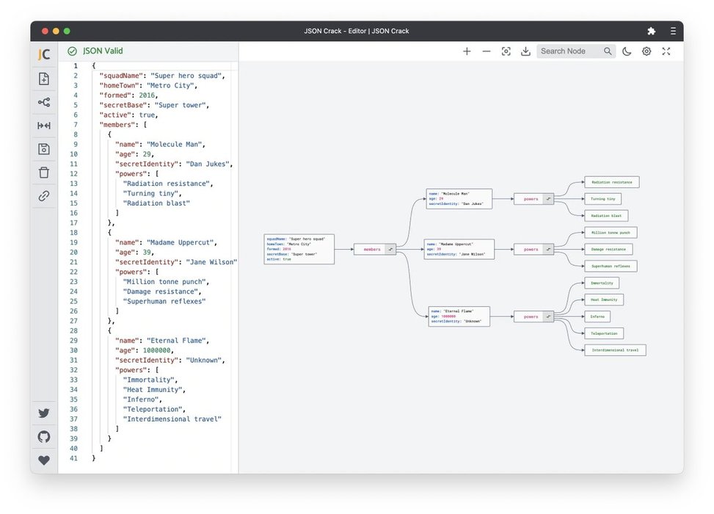The width and height of the screenshot is (714, 514).
Task: Open settings via the gear icon
Action: (646, 51)
